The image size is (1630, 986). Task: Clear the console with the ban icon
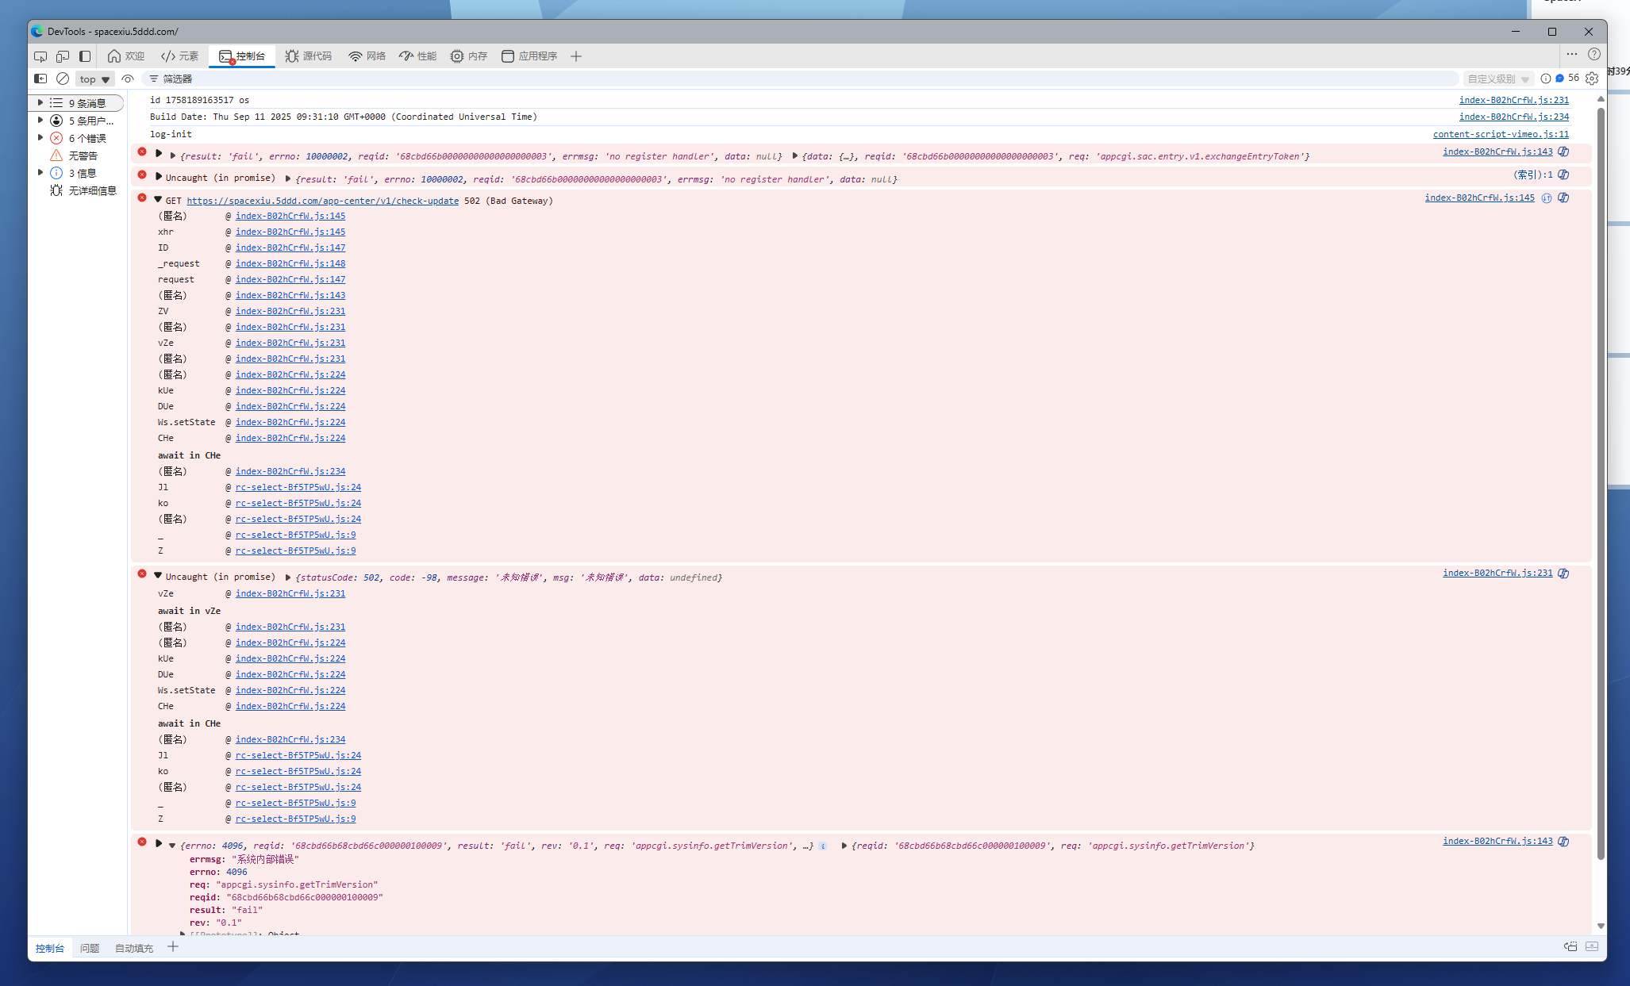63,79
